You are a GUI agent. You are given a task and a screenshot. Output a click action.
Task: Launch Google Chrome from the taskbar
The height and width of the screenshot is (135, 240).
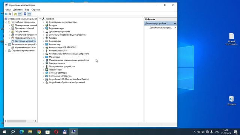tap(39, 132)
